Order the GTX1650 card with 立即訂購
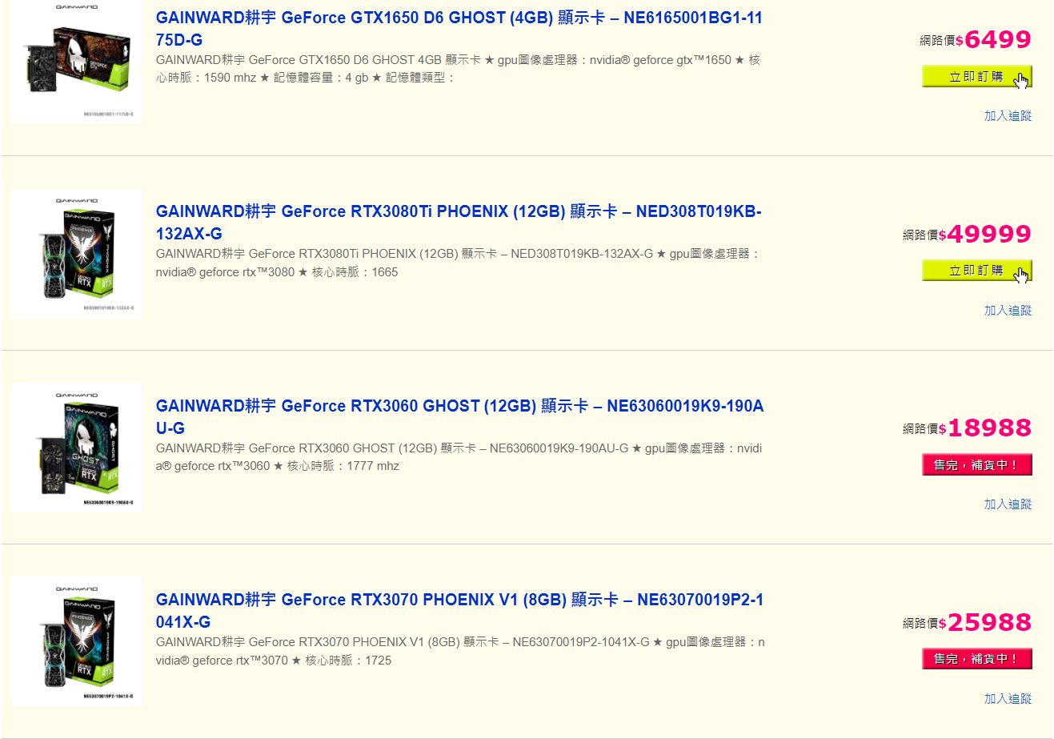1054x739 pixels. [977, 77]
